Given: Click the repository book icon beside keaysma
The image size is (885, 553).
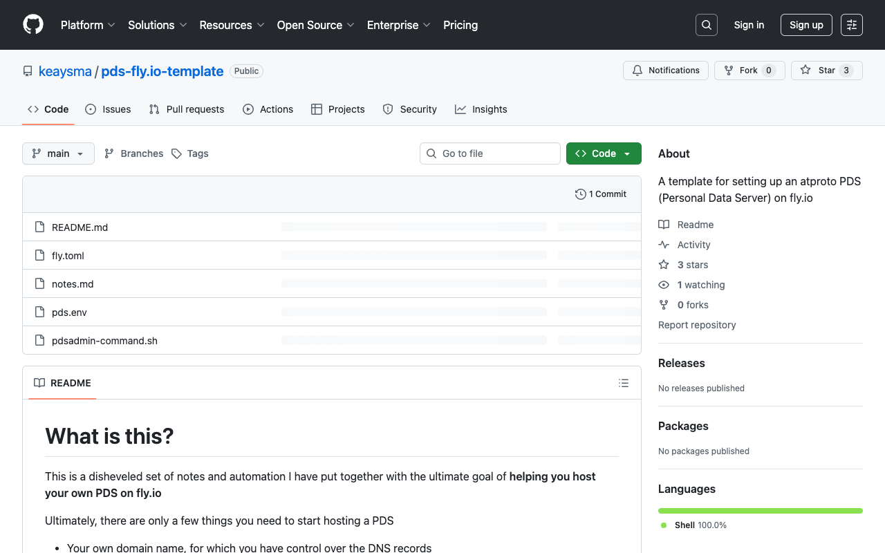Looking at the screenshot, I should click(x=27, y=71).
